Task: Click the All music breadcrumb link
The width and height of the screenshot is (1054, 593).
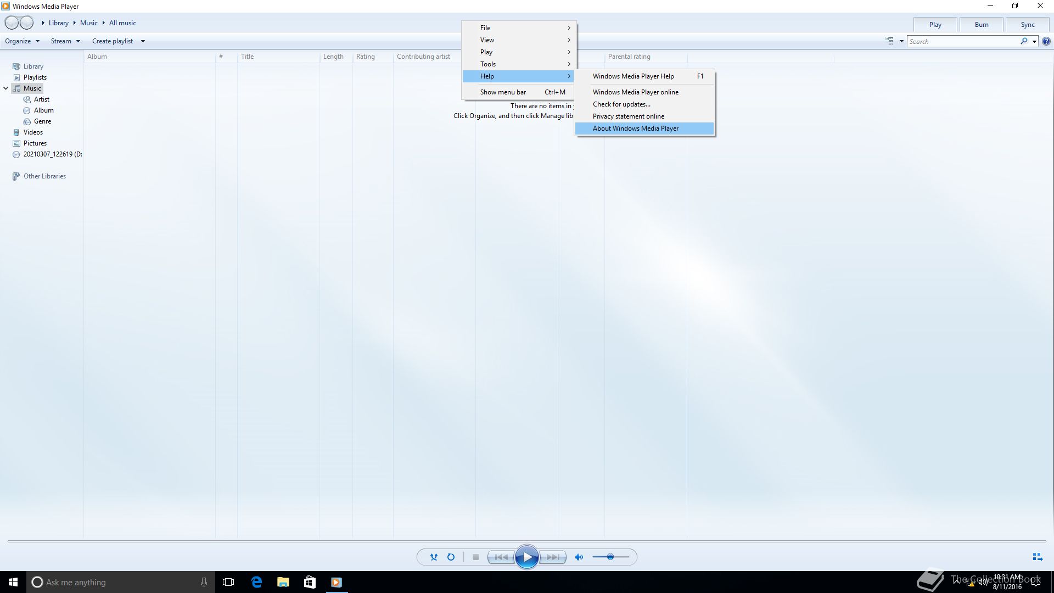Action: [x=122, y=23]
